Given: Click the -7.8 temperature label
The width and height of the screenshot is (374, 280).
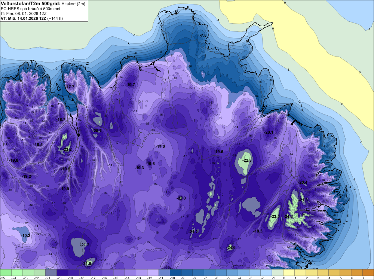Looking at the screenshot, I should [203, 35].
